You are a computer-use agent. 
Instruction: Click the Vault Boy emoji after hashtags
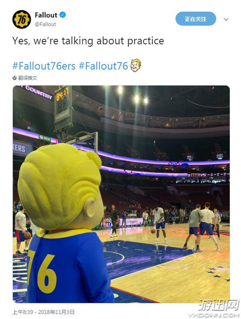click(x=136, y=65)
